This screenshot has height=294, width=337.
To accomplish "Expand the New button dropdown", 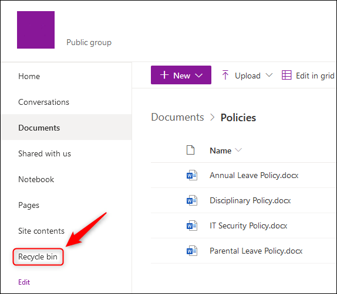I will coord(198,76).
